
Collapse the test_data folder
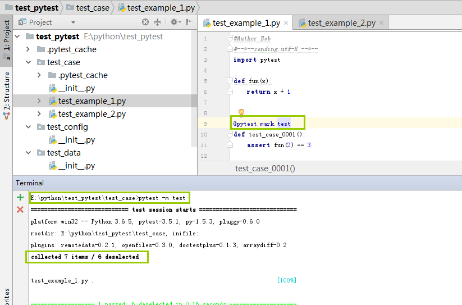pyautogui.click(x=28, y=153)
